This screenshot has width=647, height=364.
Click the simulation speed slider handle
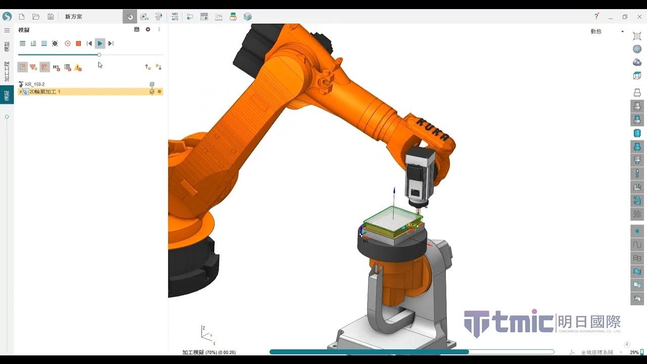[x=99, y=55]
